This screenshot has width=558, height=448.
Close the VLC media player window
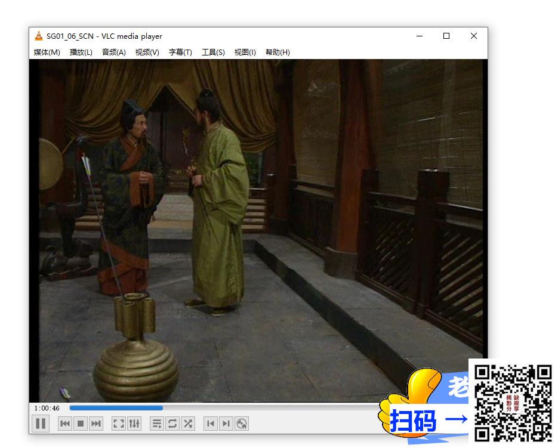474,36
